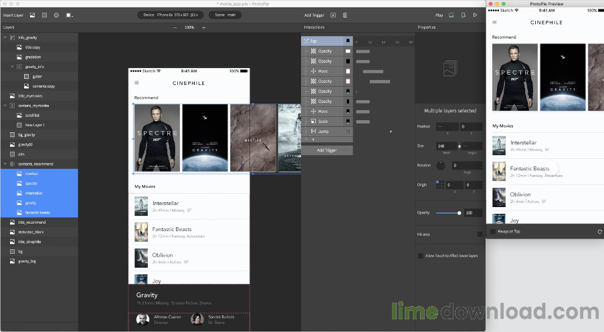Screen dimensions: 604x332
Task: Select the gradation layer
Action: [x=39, y=57]
